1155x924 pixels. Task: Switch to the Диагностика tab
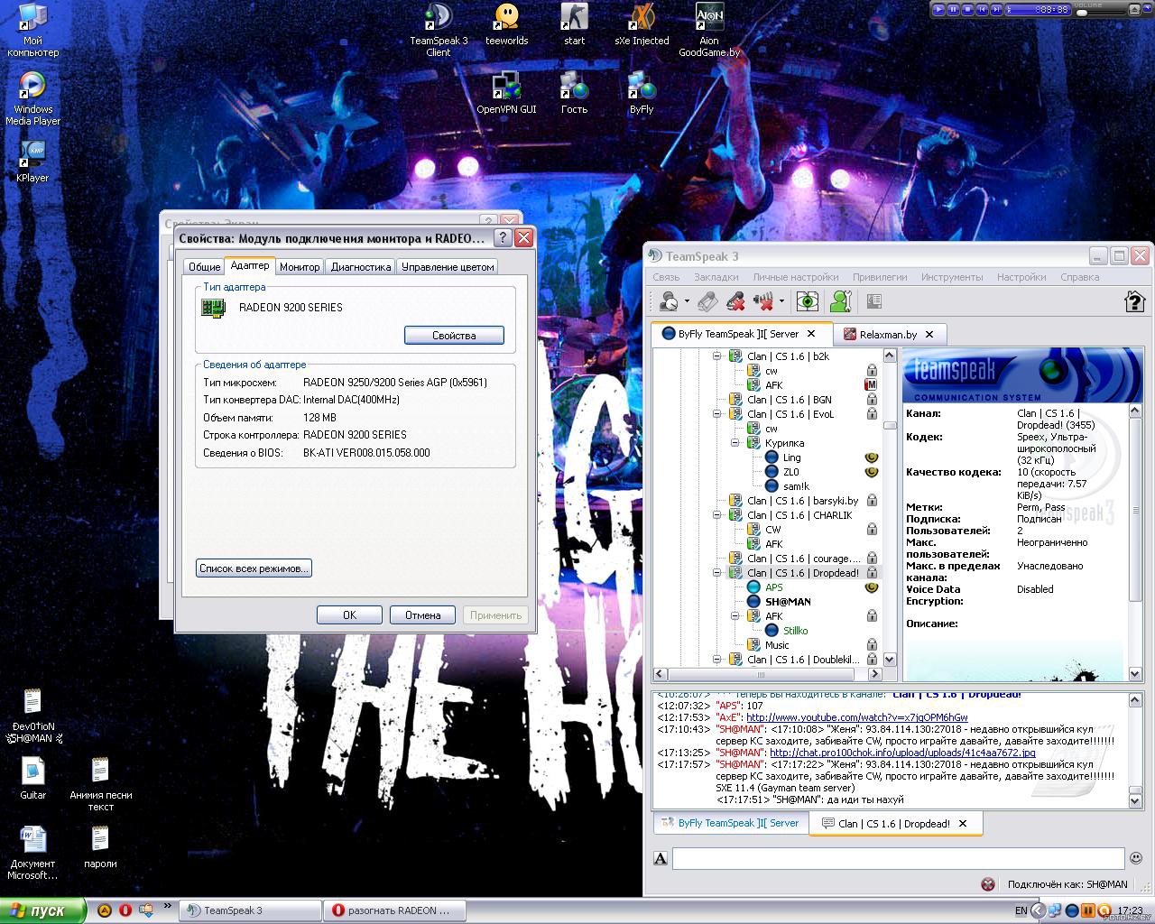tap(361, 267)
